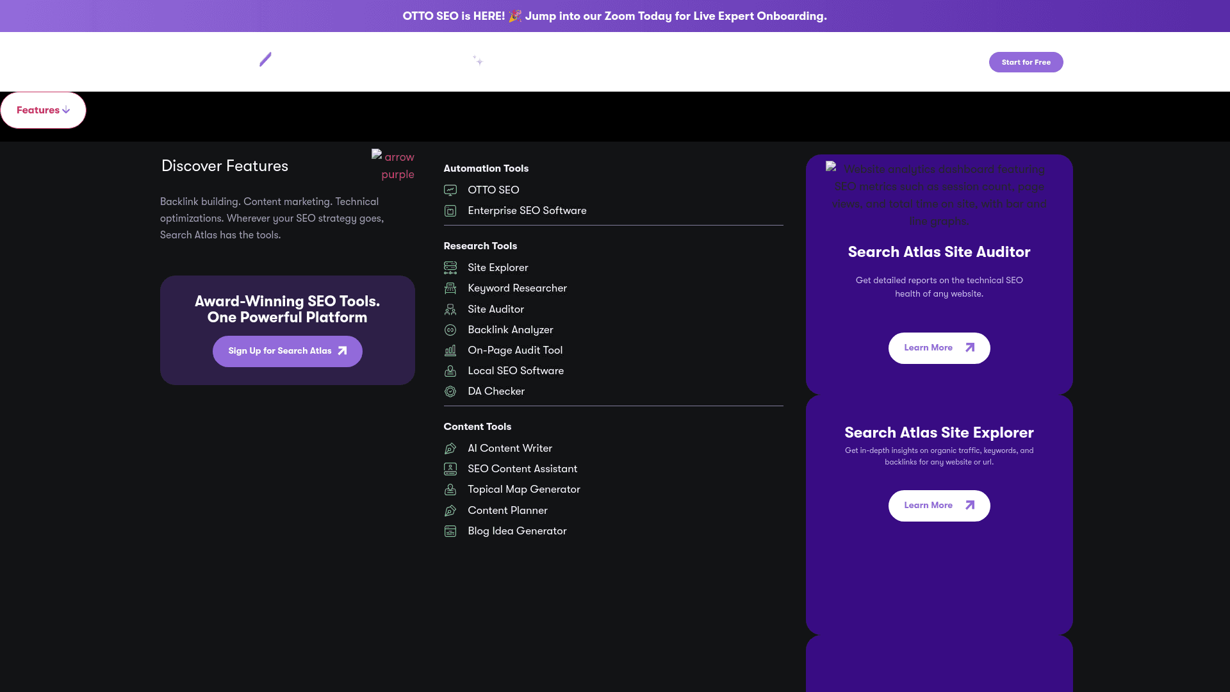1230x692 pixels.
Task: Click the AI Content Writer pen icon
Action: (x=450, y=449)
